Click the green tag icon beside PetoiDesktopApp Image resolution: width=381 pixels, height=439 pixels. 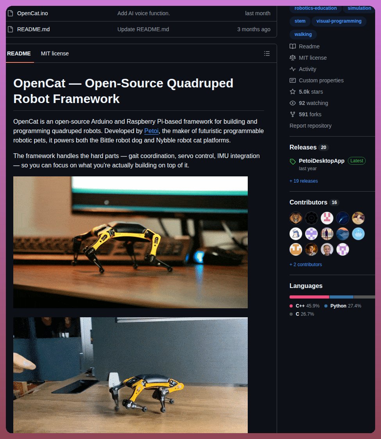292,161
